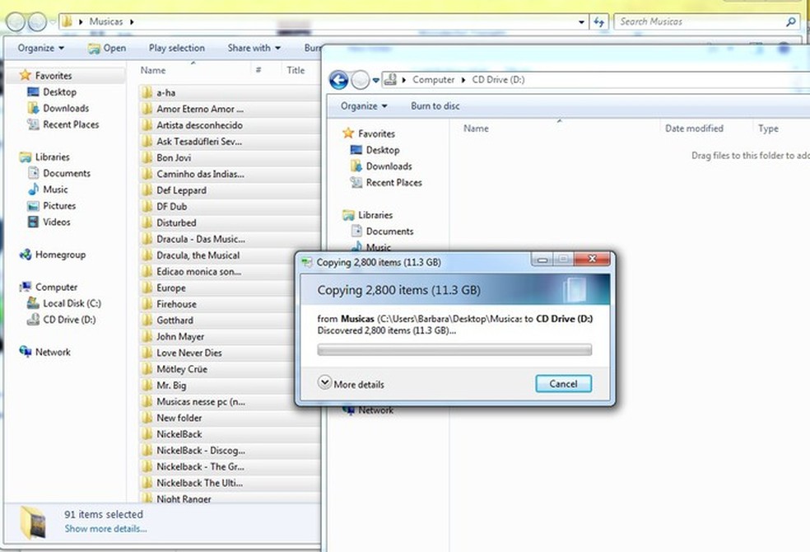Image resolution: width=810 pixels, height=552 pixels.
Task: Sort by Date modified in CD Drive window
Action: 694,129
